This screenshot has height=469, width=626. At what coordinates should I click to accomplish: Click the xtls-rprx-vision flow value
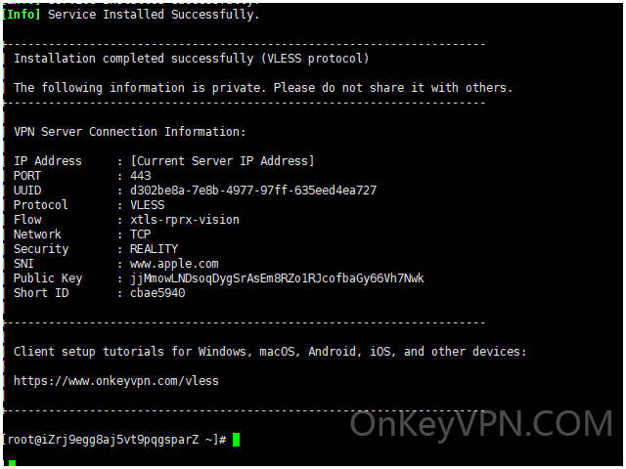[185, 220]
